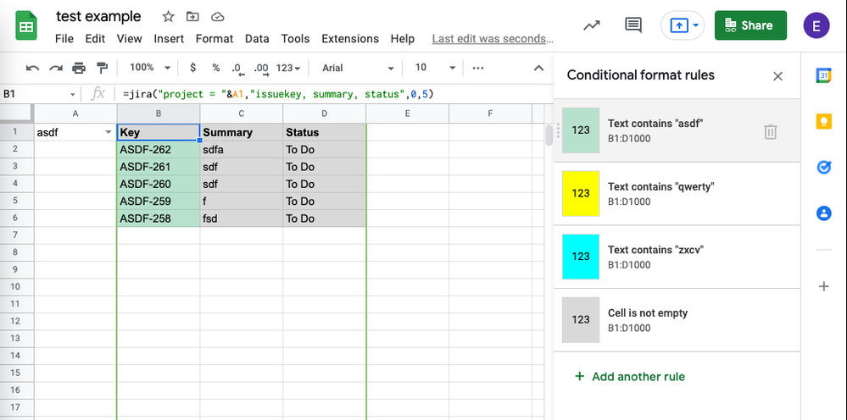This screenshot has height=420, width=847.
Task: Get add-ons with the plus icon
Action: click(824, 286)
